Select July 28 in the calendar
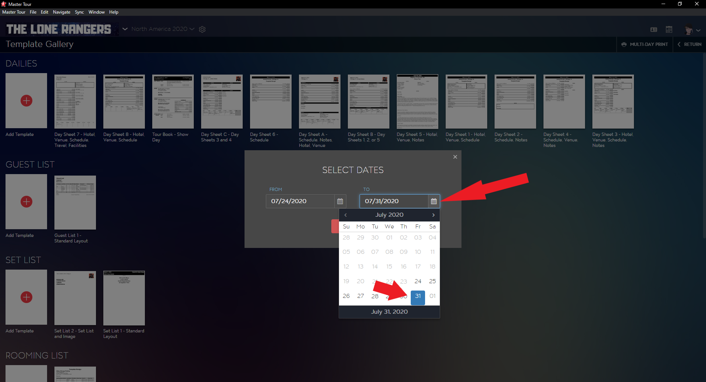The image size is (706, 382). tap(375, 296)
